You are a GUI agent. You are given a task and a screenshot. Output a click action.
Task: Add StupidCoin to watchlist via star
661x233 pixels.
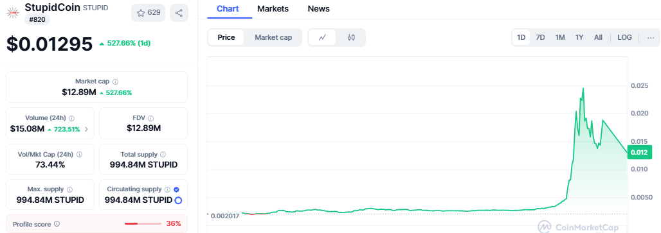(x=149, y=13)
